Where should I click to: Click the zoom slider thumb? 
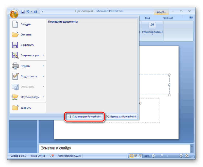point(162,156)
